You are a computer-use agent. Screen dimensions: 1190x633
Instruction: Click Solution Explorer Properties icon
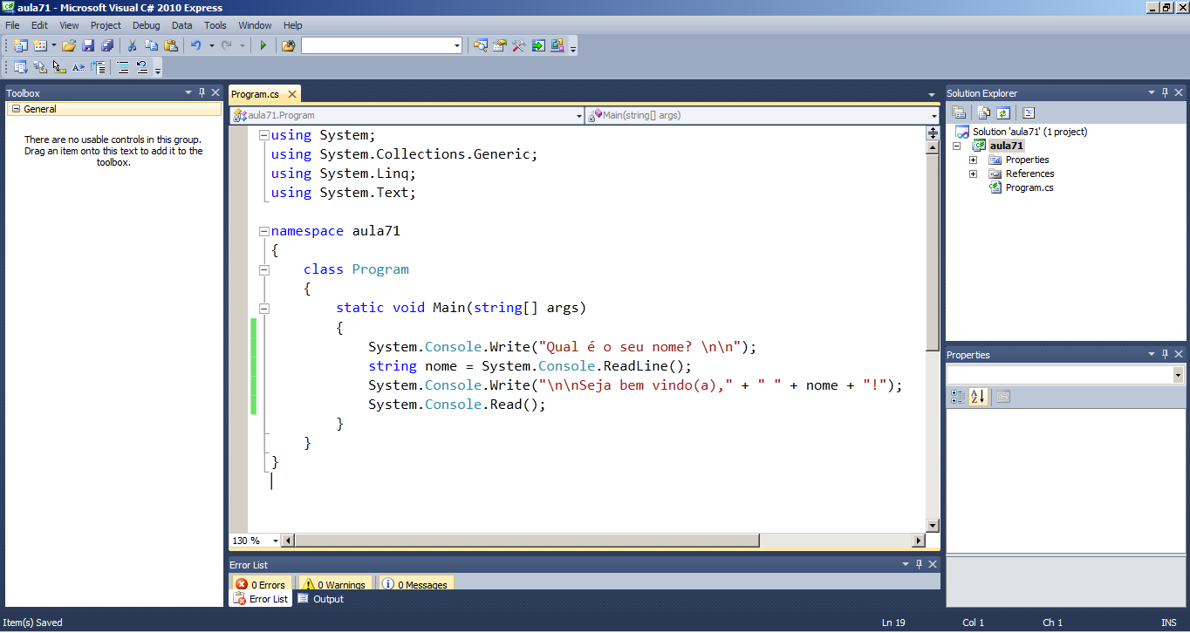pos(959,112)
